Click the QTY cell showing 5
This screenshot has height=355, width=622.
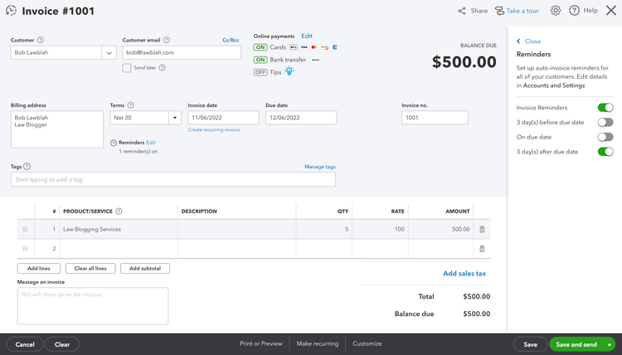[x=324, y=229]
